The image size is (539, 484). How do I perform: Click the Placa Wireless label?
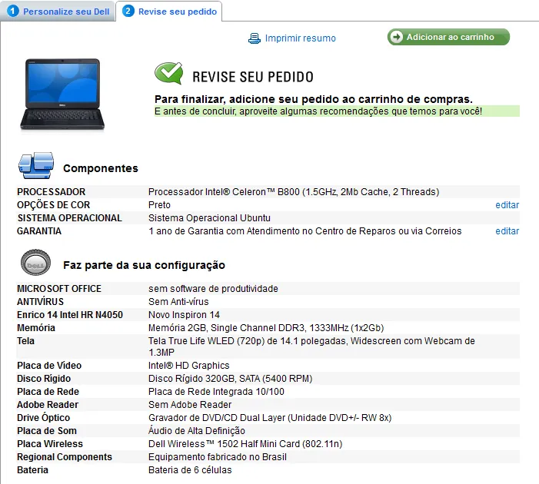coord(50,444)
